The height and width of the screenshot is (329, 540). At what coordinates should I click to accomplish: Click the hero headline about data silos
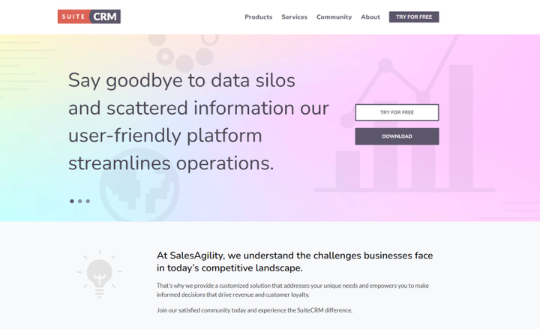tap(199, 121)
